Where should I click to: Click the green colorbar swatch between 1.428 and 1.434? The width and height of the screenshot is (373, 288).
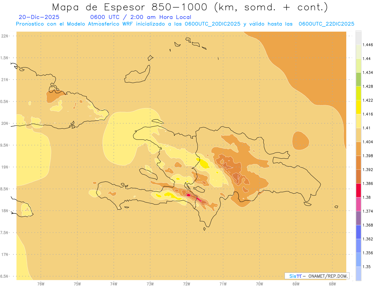[x=358, y=79]
